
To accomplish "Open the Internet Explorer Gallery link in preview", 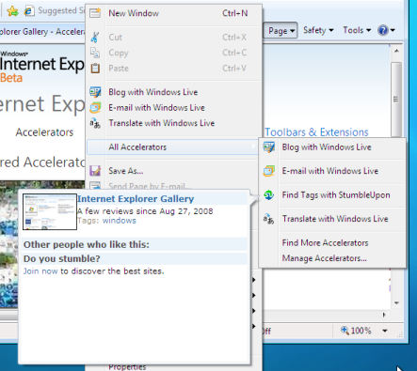I will (x=136, y=199).
